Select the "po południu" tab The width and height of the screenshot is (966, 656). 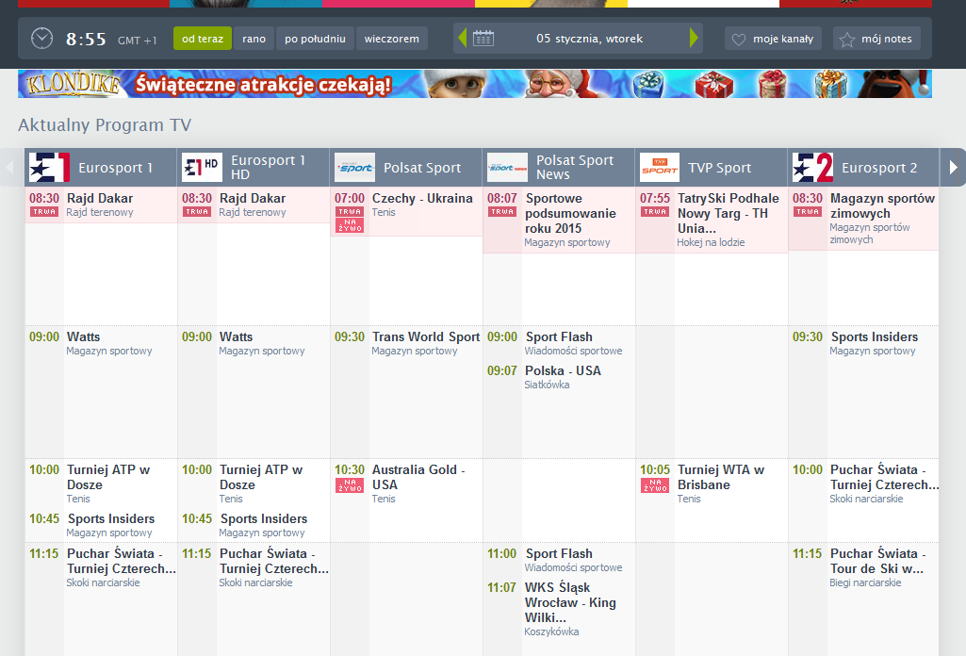tap(315, 39)
